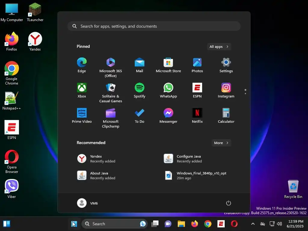This screenshot has width=308, height=231.
Task: Open the Mail app
Action: [x=140, y=65]
